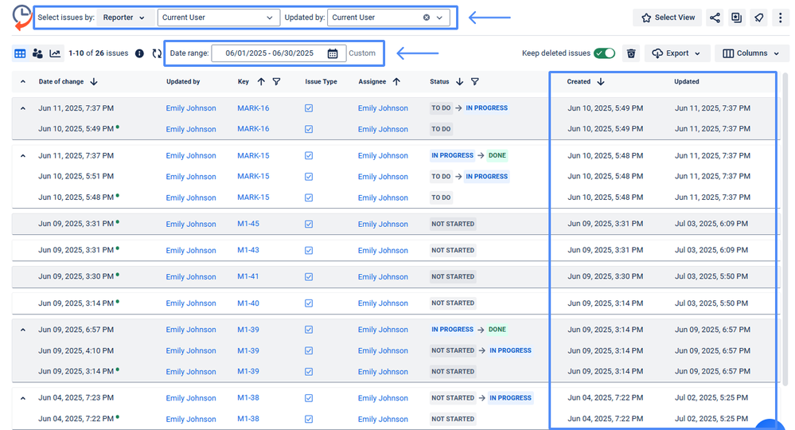Image resolution: width=795 pixels, height=430 pixels.
Task: Open the date range calendar picker
Action: click(333, 53)
